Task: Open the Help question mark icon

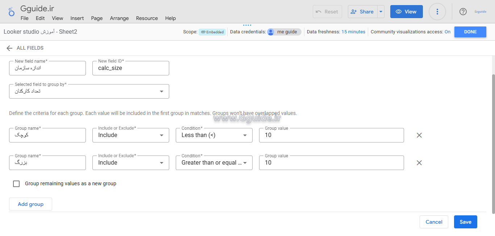Action: point(463,12)
